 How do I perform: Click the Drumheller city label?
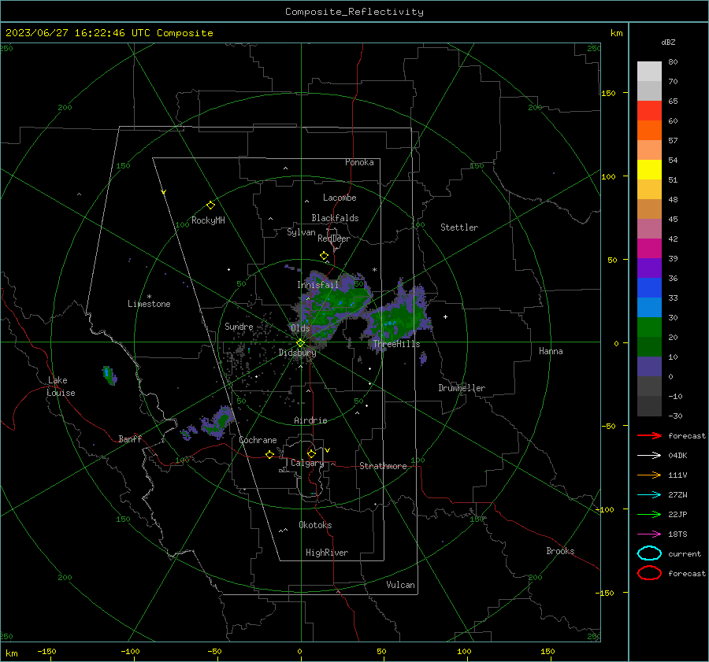462,388
